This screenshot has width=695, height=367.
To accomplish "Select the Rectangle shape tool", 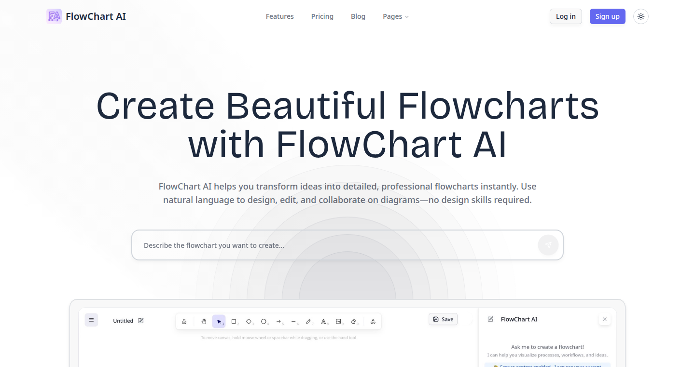I will click(x=234, y=321).
